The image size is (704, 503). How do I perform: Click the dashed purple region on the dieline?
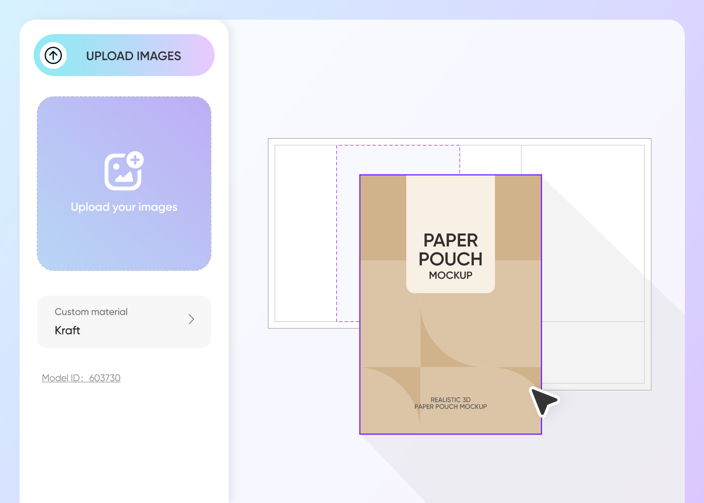coord(397,158)
